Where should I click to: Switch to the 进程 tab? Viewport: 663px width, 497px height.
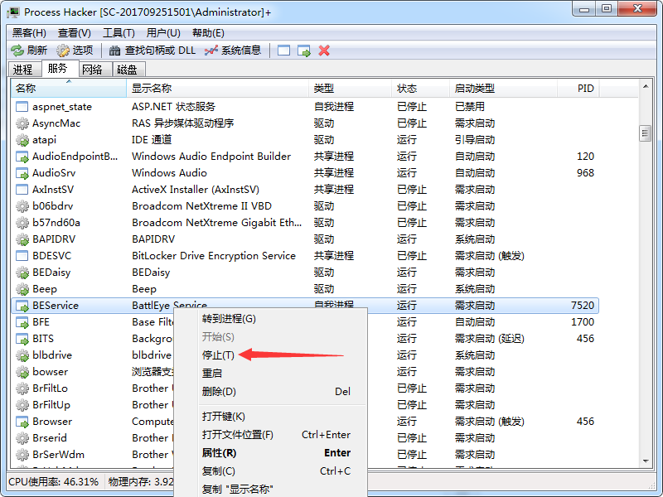[22, 70]
